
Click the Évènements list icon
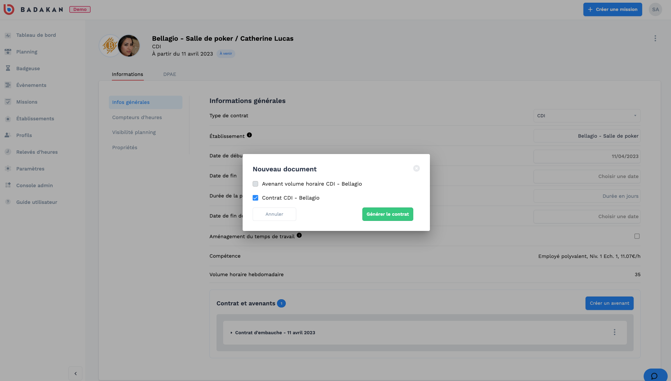[8, 85]
